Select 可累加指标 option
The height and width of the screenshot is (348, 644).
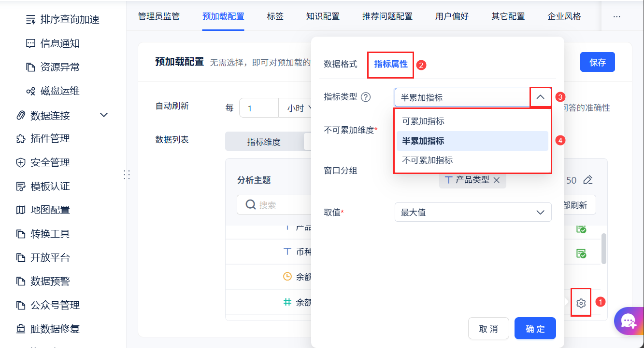click(x=423, y=121)
